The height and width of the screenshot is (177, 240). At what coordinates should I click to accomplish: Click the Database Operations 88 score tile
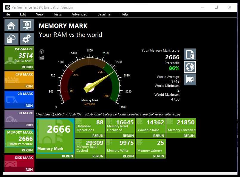point(90,126)
